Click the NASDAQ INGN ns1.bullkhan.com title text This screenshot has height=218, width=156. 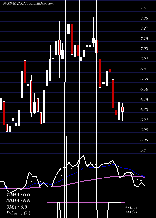click(x=28, y=4)
